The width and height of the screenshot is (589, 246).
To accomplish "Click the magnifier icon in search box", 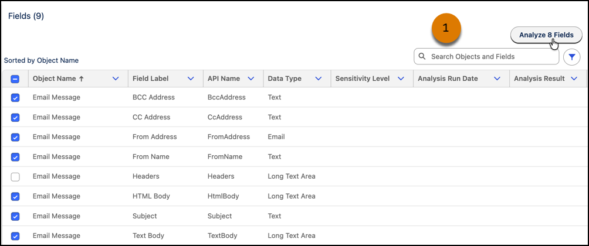I will tap(422, 57).
